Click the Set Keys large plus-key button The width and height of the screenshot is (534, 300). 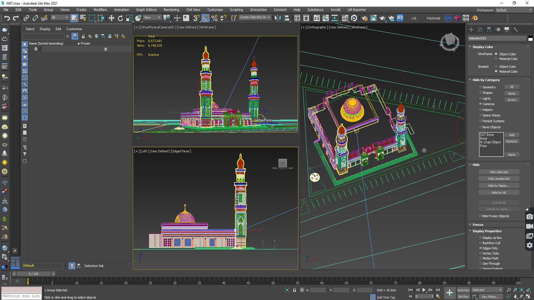coord(449,293)
